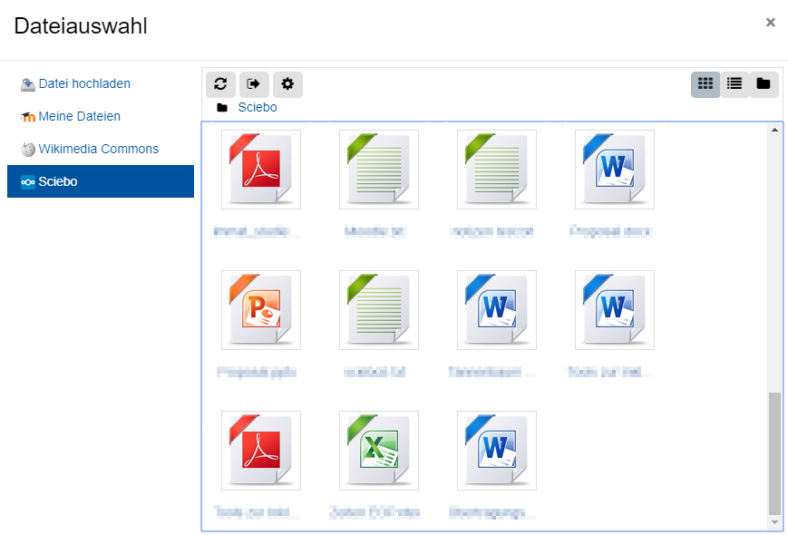This screenshot has width=788, height=535.
Task: Switch to detailed list view
Action: 734,84
